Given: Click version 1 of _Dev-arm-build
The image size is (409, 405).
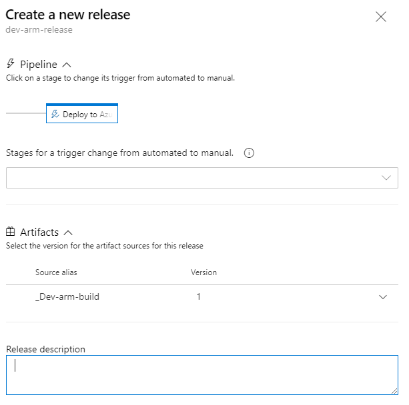Looking at the screenshot, I should [199, 296].
